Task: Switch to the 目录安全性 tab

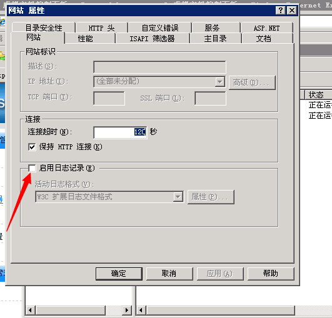Action: click(x=44, y=27)
